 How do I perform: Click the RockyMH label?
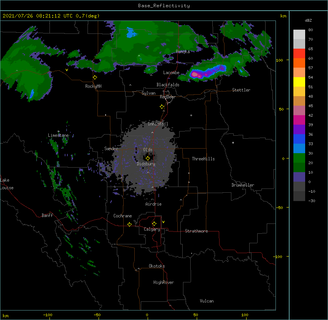[93, 86]
